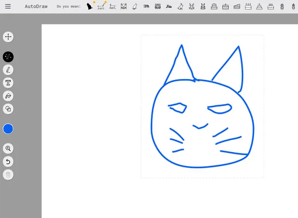Open the hamburger menu
The width and height of the screenshot is (298, 218).
(8, 7)
